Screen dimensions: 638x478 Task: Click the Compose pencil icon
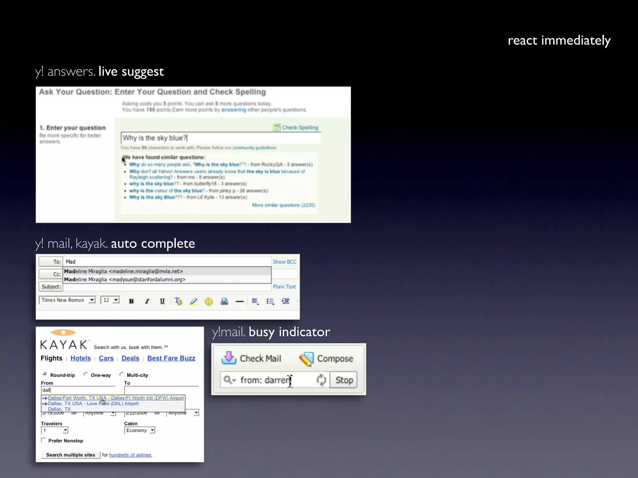pyautogui.click(x=307, y=359)
